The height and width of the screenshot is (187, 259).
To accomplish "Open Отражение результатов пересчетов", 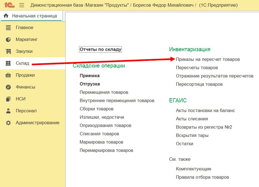I will pyautogui.click(x=215, y=76).
